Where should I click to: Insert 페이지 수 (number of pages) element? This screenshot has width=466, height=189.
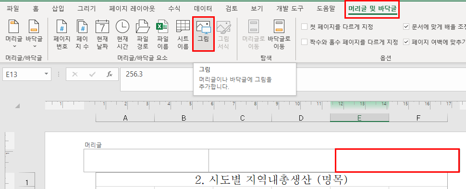click(82, 34)
